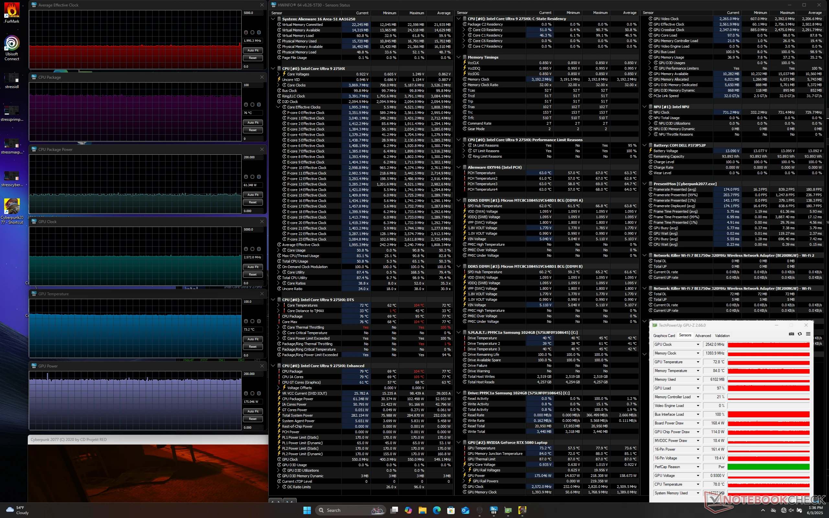This screenshot has width=829, height=518.
Task: Capture a screenshot with the GPU-Z camera icon
Action: 791,334
